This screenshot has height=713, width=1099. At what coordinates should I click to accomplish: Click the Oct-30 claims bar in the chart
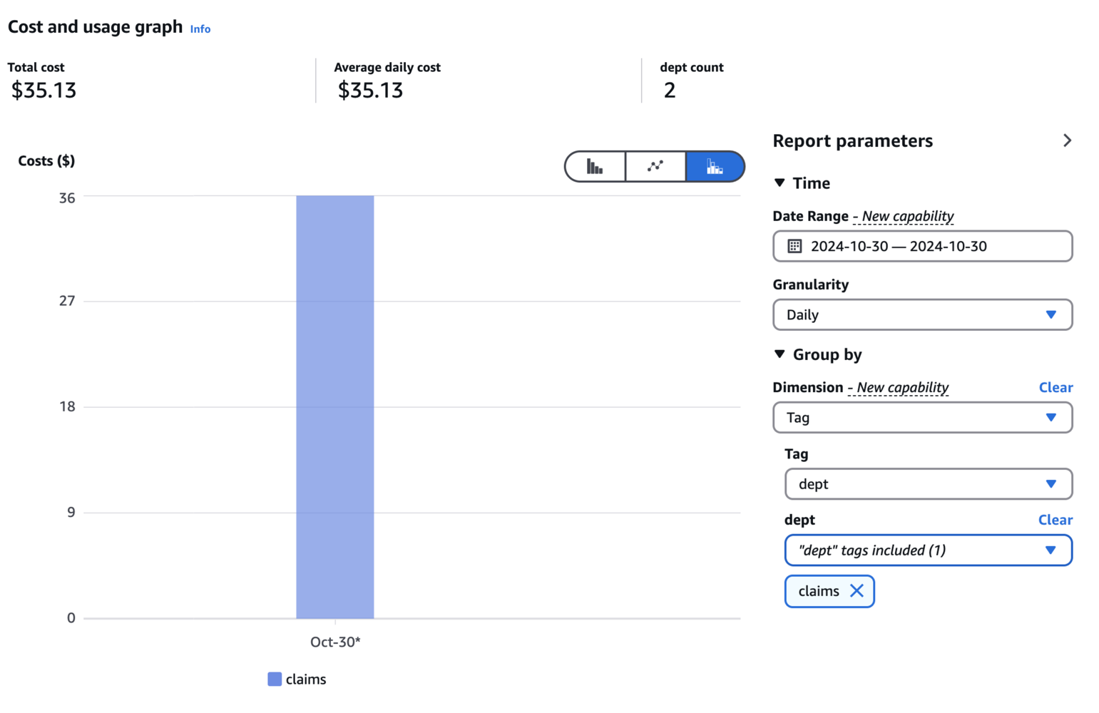pos(335,406)
